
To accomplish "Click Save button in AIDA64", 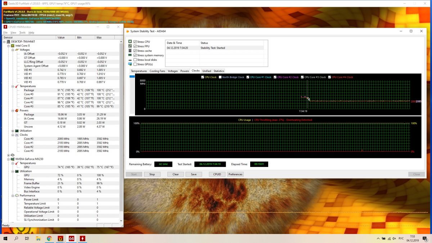I will (194, 174).
